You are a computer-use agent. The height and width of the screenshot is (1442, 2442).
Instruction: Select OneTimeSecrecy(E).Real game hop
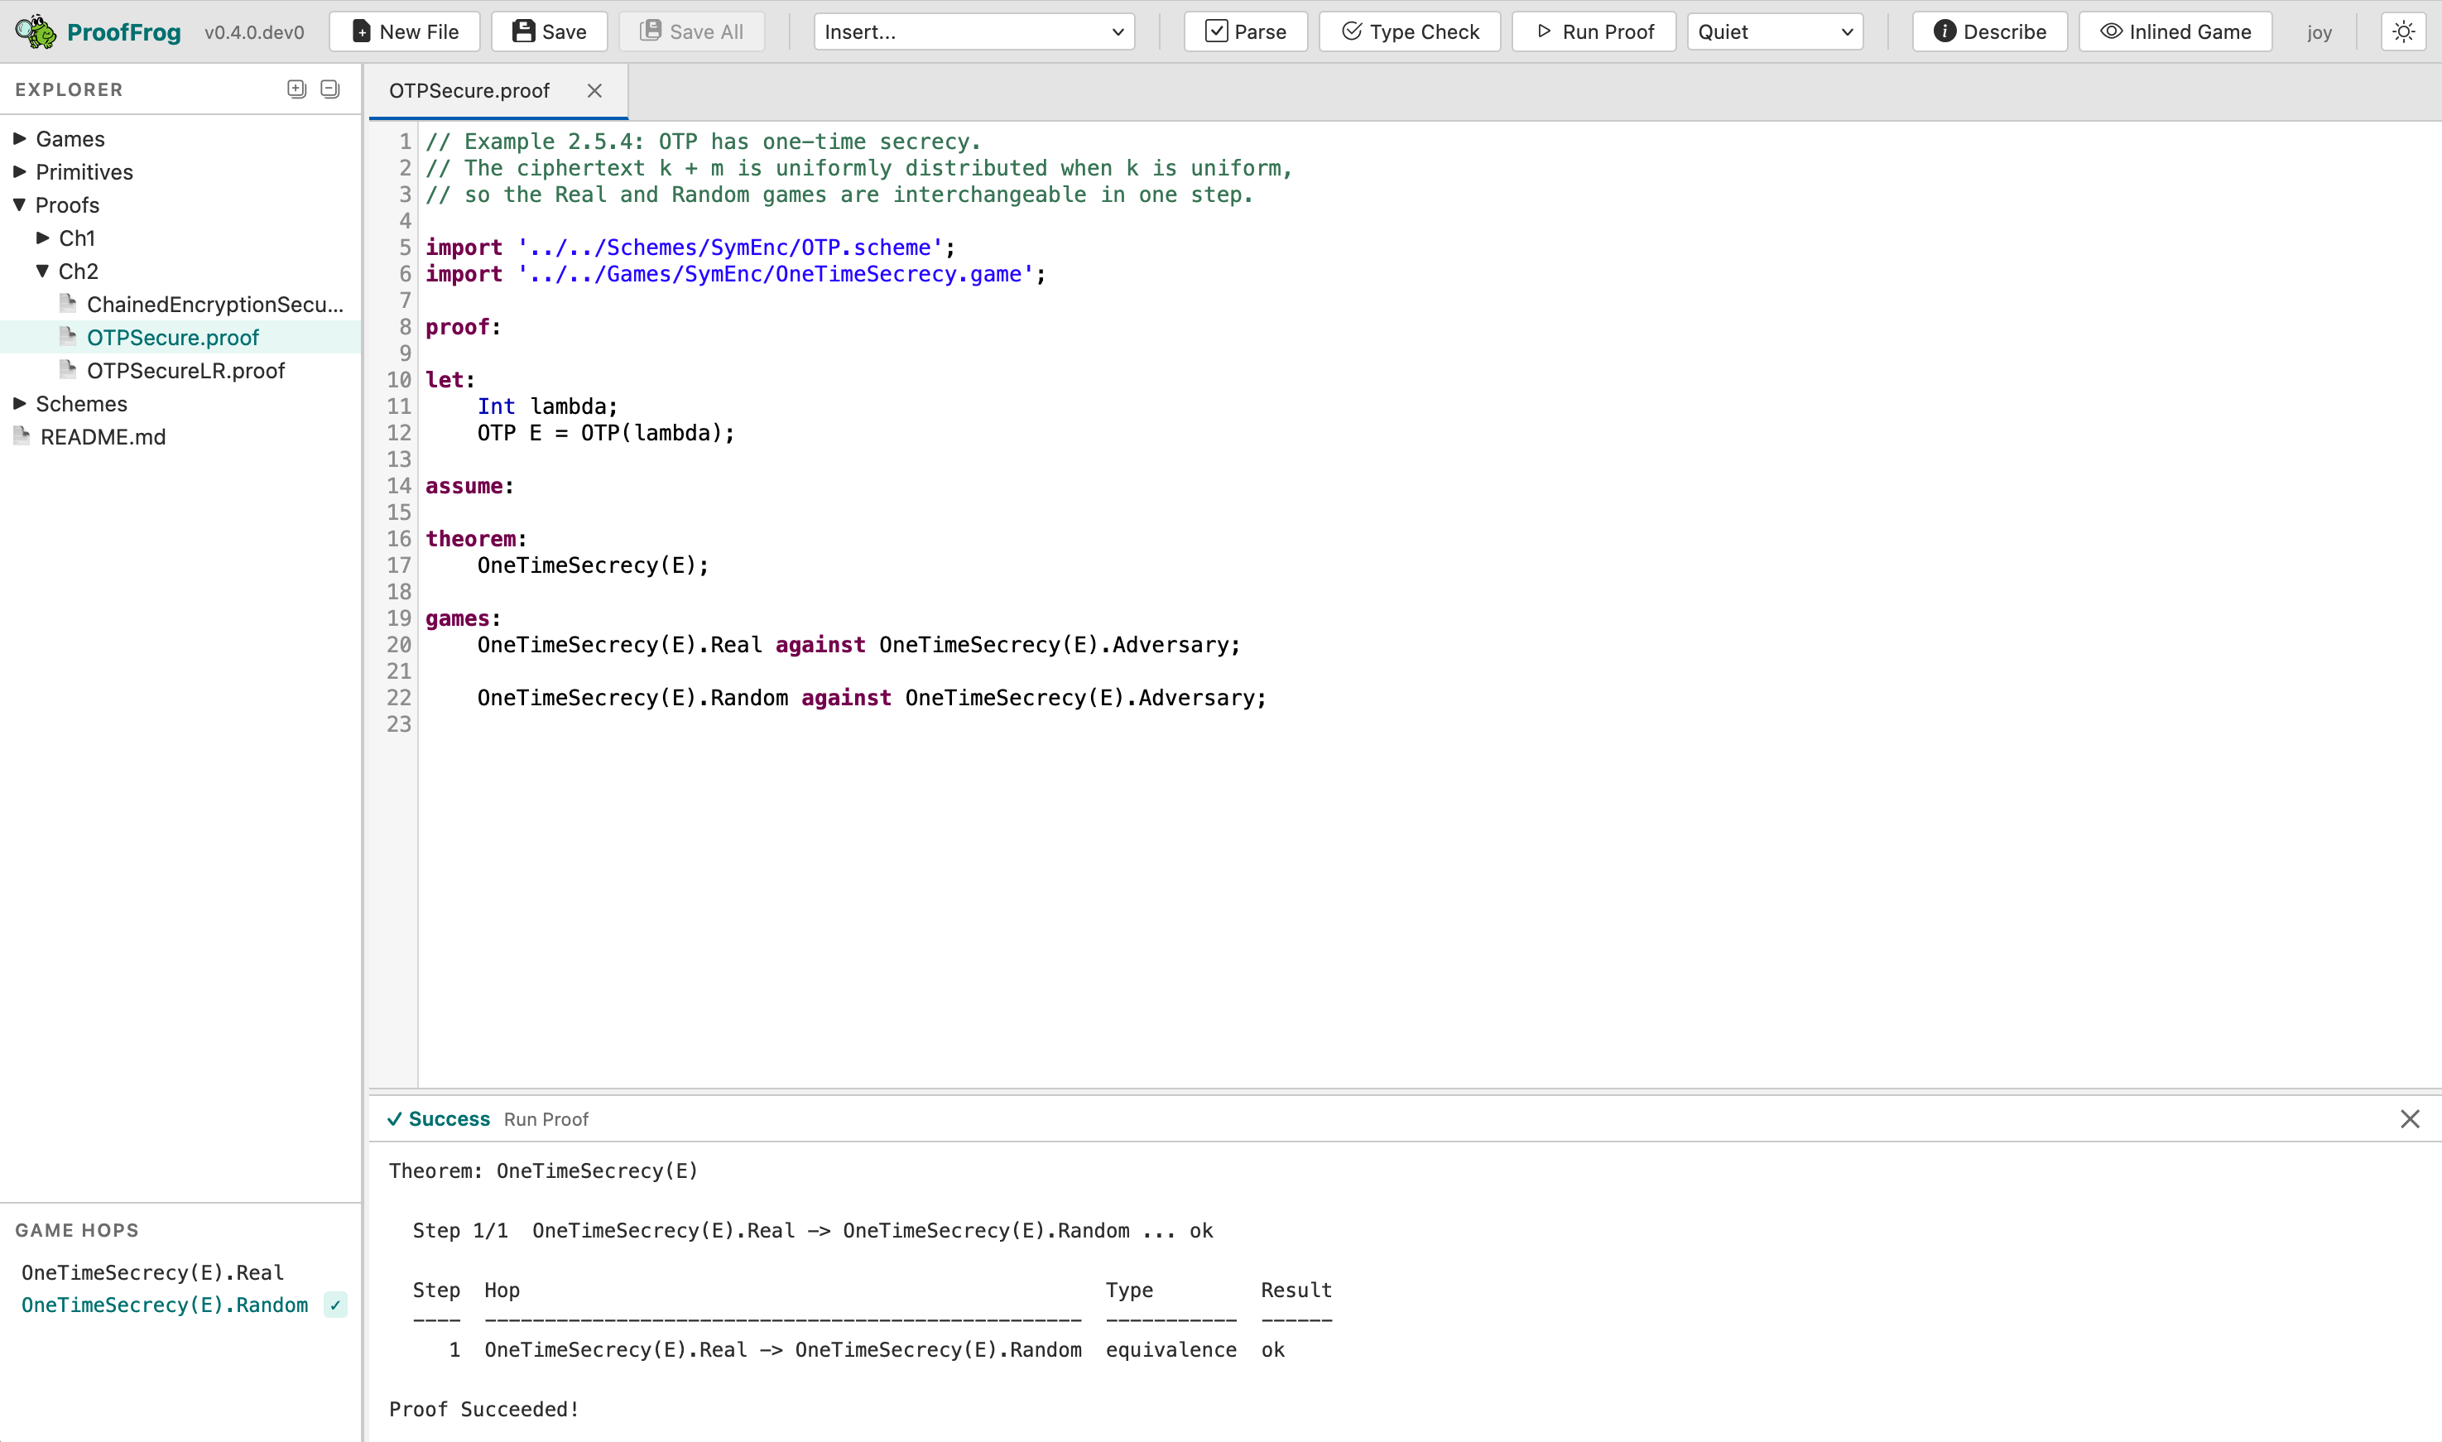[152, 1272]
